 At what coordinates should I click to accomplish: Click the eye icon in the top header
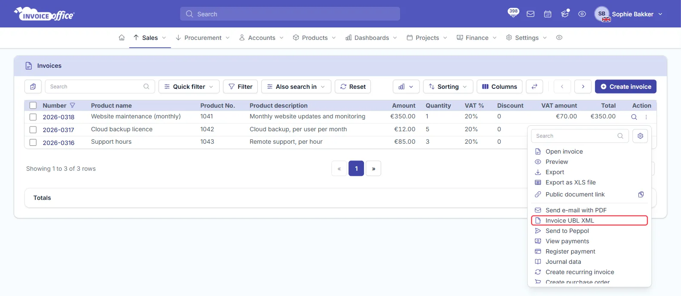[582, 14]
